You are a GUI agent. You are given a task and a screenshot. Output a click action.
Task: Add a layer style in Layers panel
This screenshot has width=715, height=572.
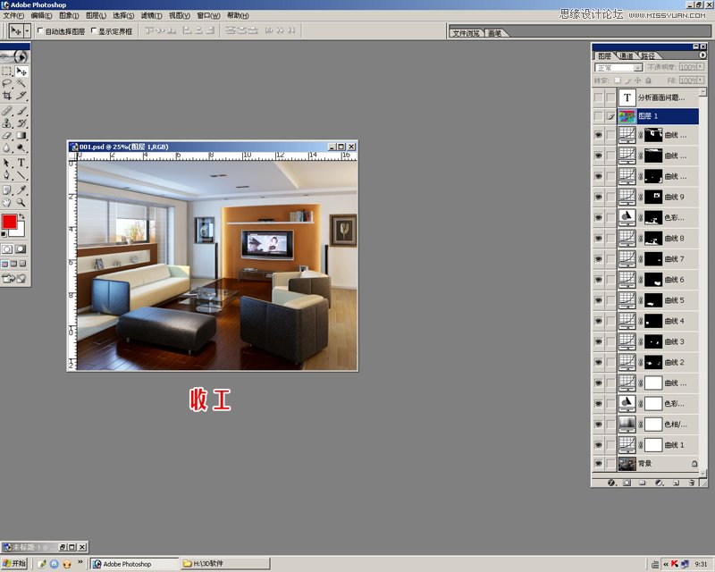(x=612, y=483)
